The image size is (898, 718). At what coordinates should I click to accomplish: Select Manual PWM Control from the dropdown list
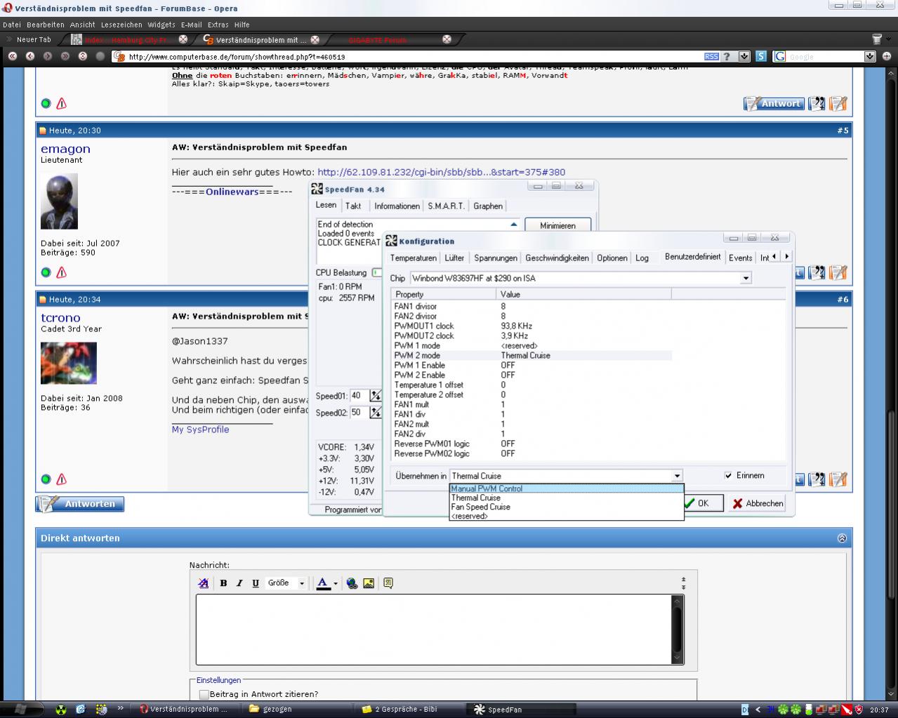click(x=566, y=488)
